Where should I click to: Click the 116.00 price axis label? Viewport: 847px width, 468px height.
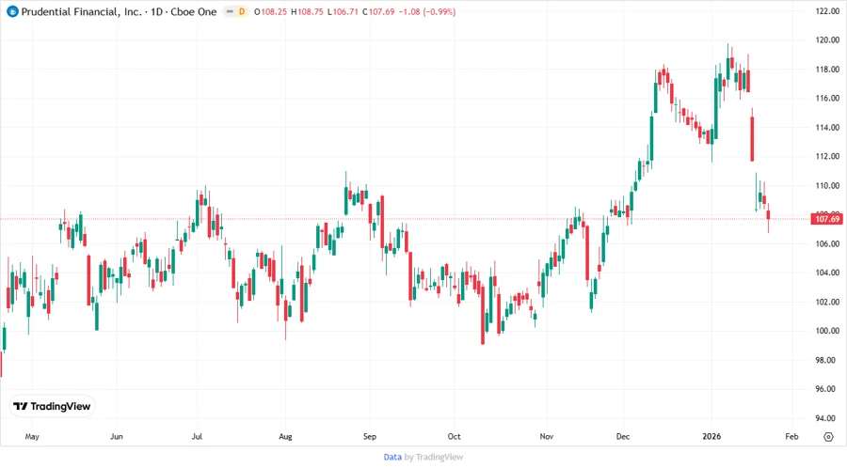point(827,98)
